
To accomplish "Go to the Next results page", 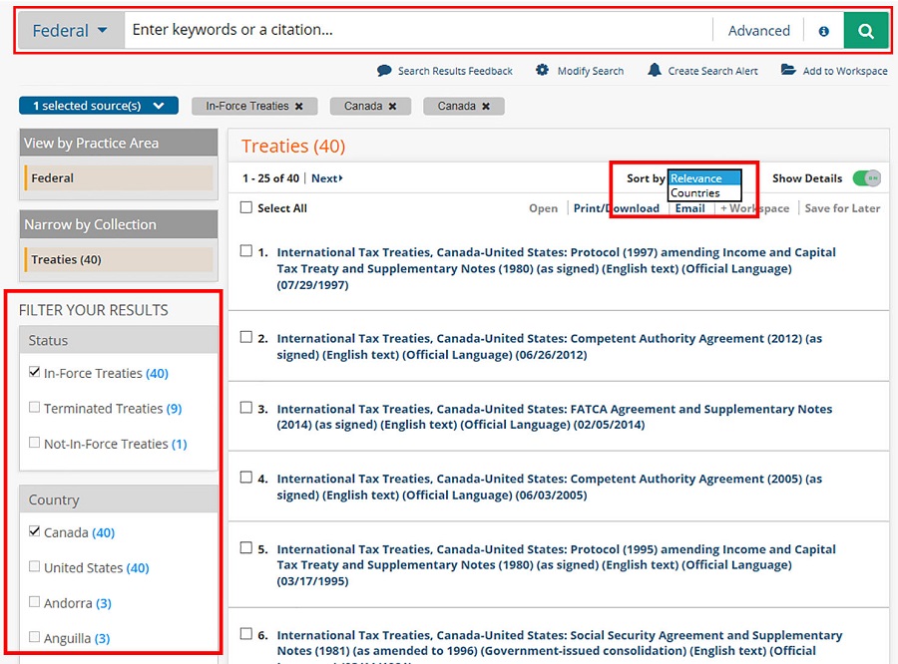I will pos(326,178).
